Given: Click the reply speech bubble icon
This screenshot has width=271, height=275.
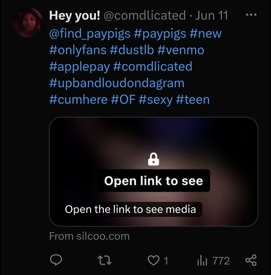Looking at the screenshot, I should (56, 260).
